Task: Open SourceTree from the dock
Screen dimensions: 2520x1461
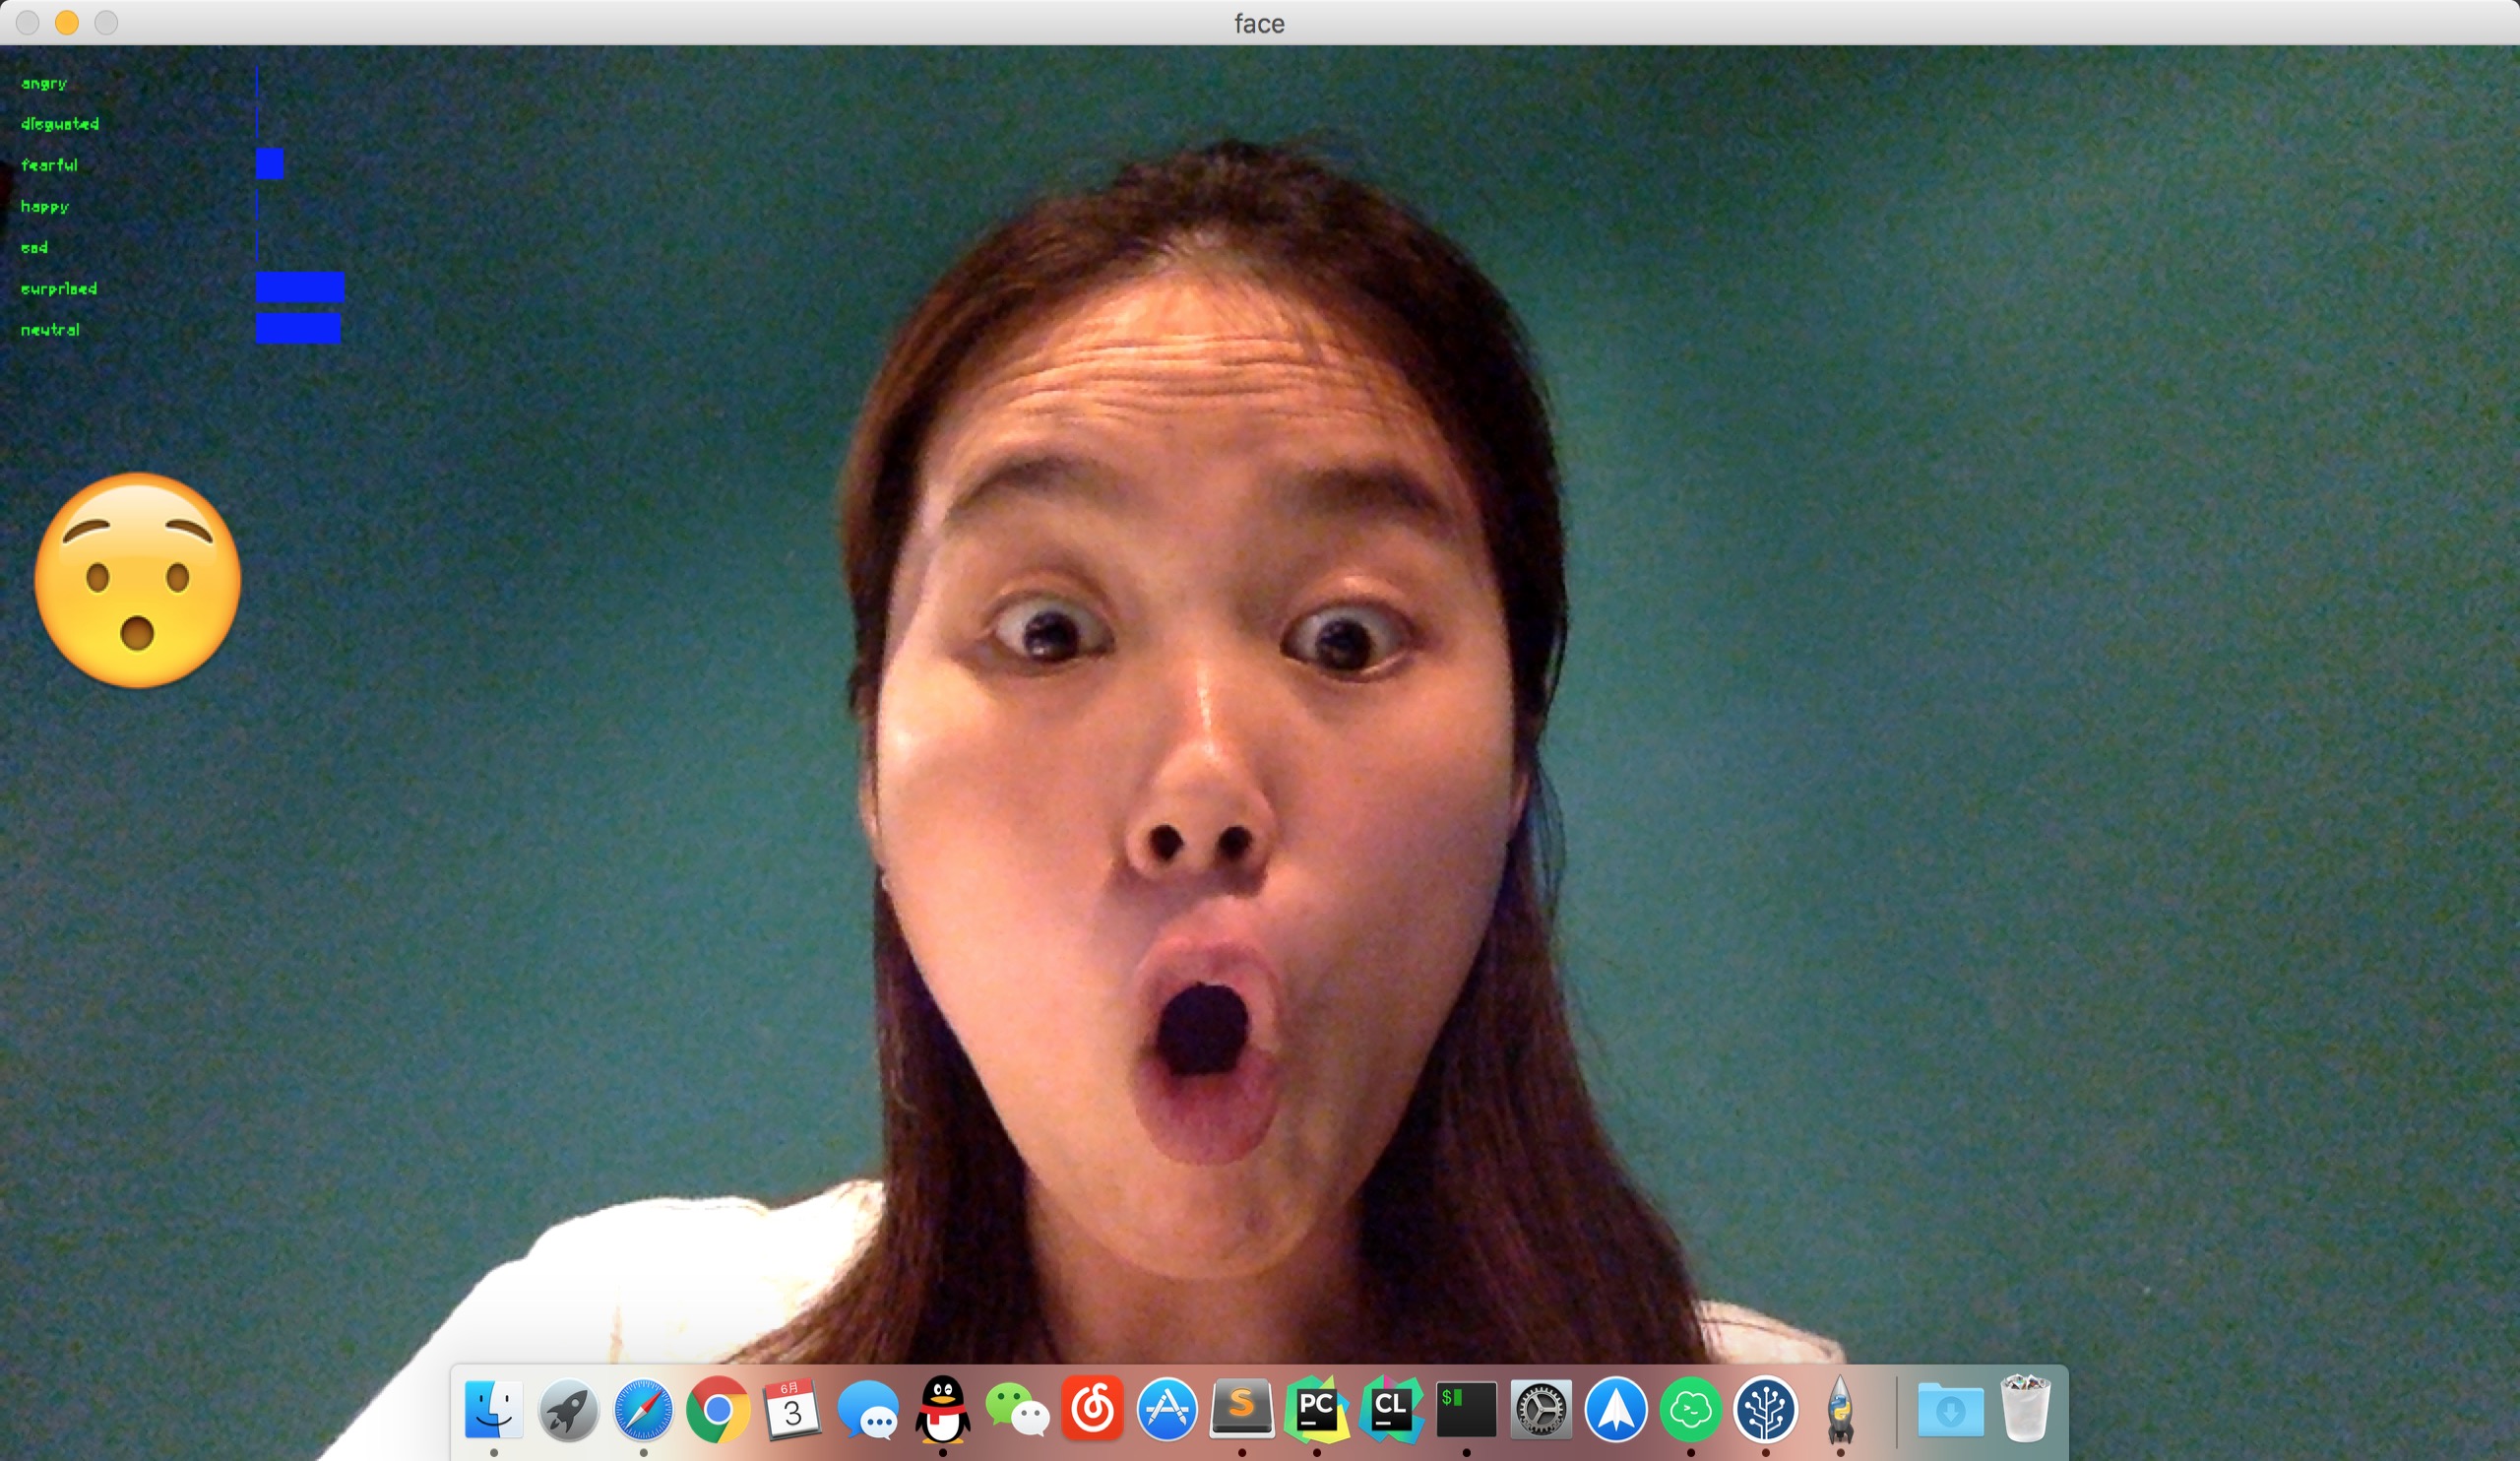Action: tap(1765, 1409)
